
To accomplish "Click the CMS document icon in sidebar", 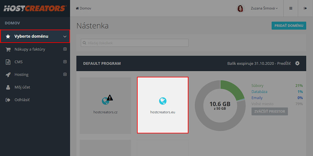I will tap(8, 62).
